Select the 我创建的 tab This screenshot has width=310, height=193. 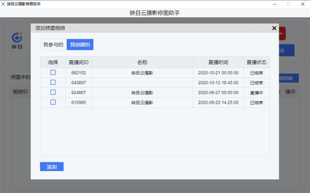pos(80,44)
